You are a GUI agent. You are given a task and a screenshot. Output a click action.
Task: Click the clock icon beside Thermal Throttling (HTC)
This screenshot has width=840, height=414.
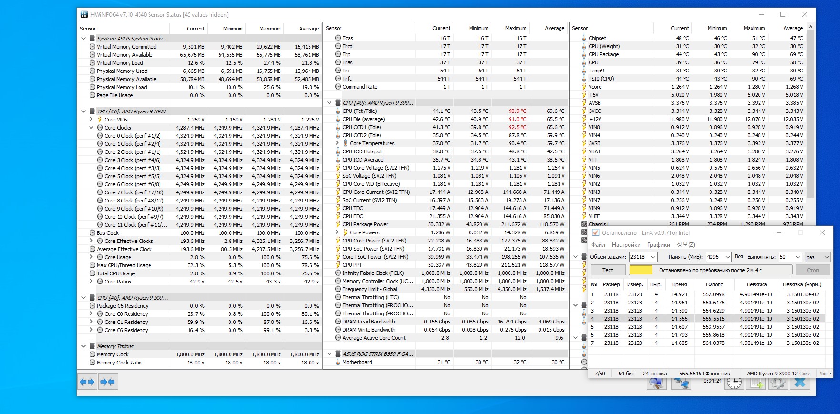coord(338,297)
